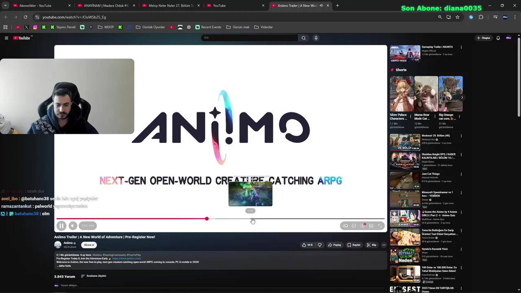Open the Aniimo channel avatar

[58, 245]
